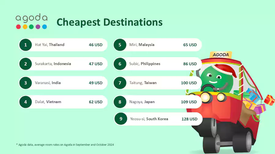The height and width of the screenshot is (154, 275).
Task: Click the number 7 circle badge
Action: (120, 83)
